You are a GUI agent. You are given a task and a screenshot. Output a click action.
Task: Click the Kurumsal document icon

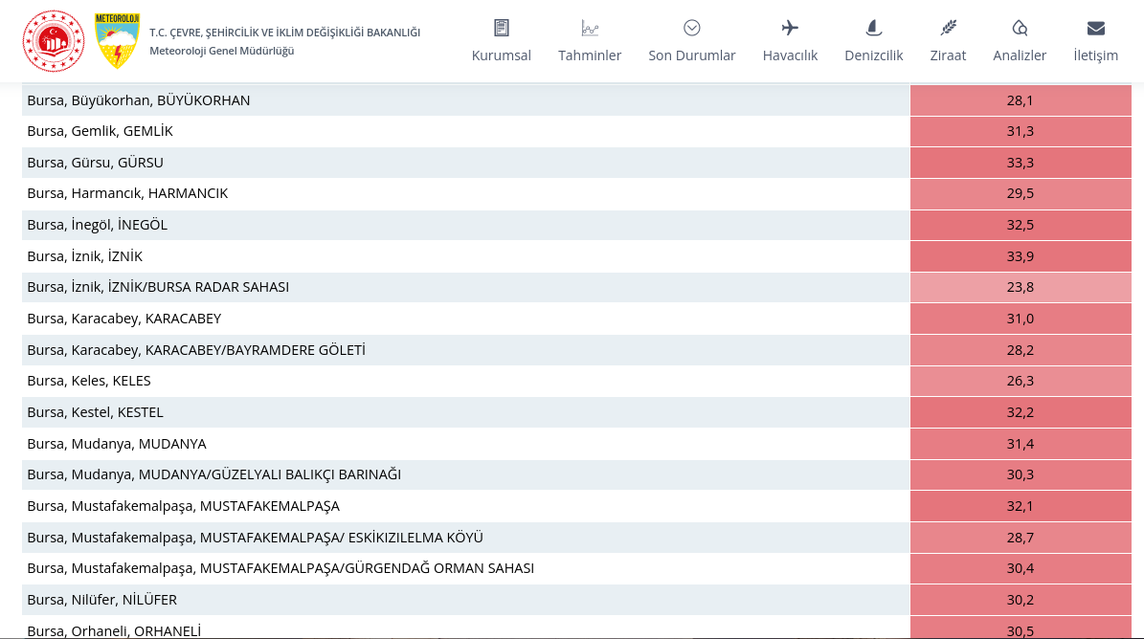point(502,28)
